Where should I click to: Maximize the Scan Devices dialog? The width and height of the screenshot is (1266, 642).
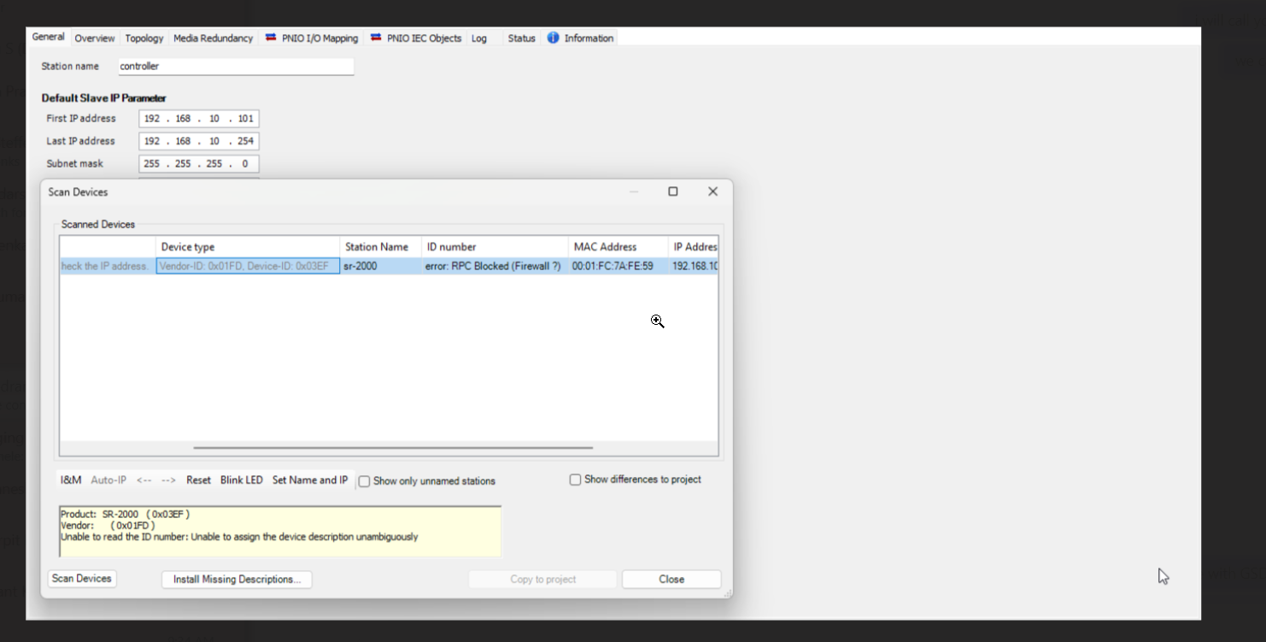[x=673, y=191]
